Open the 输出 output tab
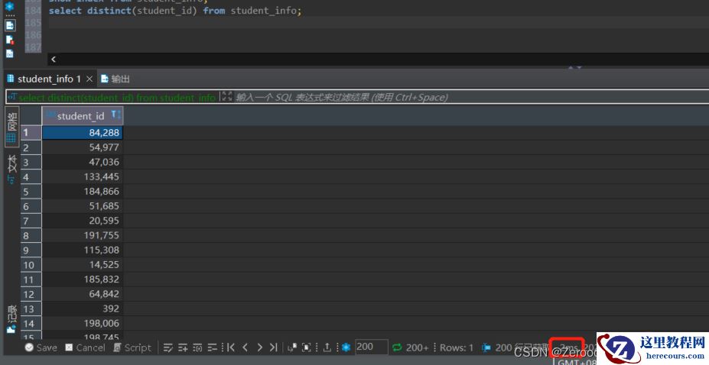 pyautogui.click(x=115, y=79)
